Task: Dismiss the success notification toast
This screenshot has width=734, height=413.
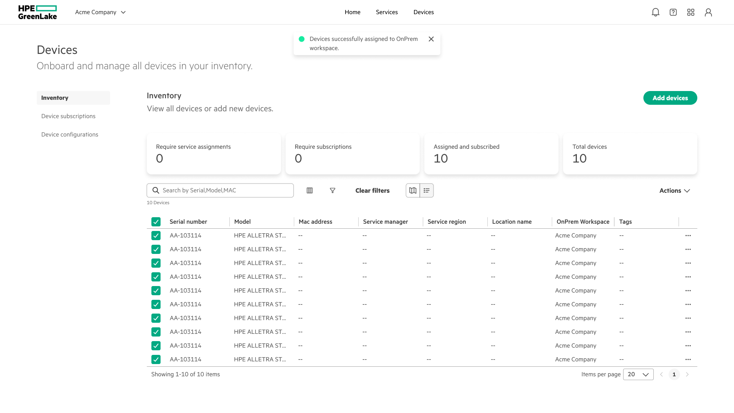Action: tap(431, 39)
